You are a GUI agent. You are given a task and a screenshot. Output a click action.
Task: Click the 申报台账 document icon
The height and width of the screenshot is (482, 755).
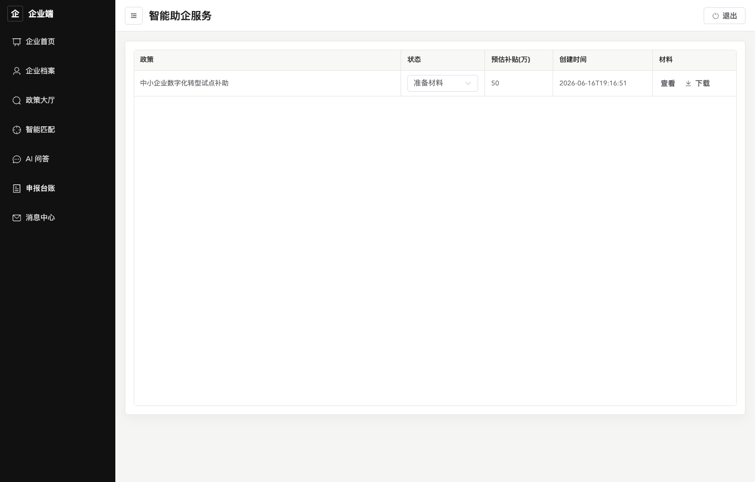(x=17, y=189)
